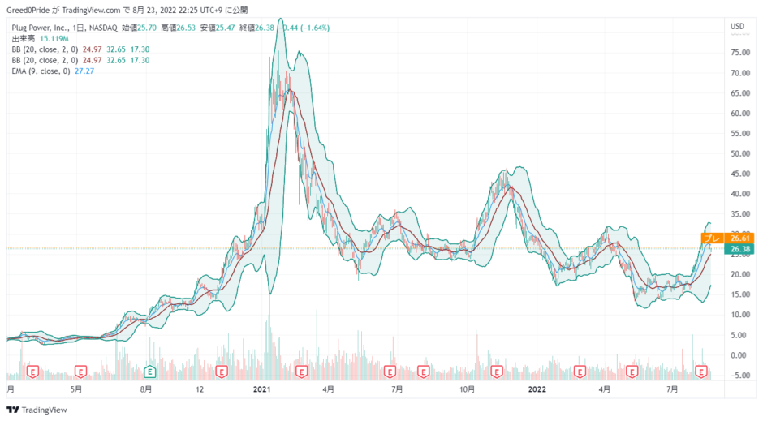Expand the first BB (20, close, 2, 0) legend
Image resolution: width=763 pixels, height=421 pixels.
pyautogui.click(x=45, y=49)
